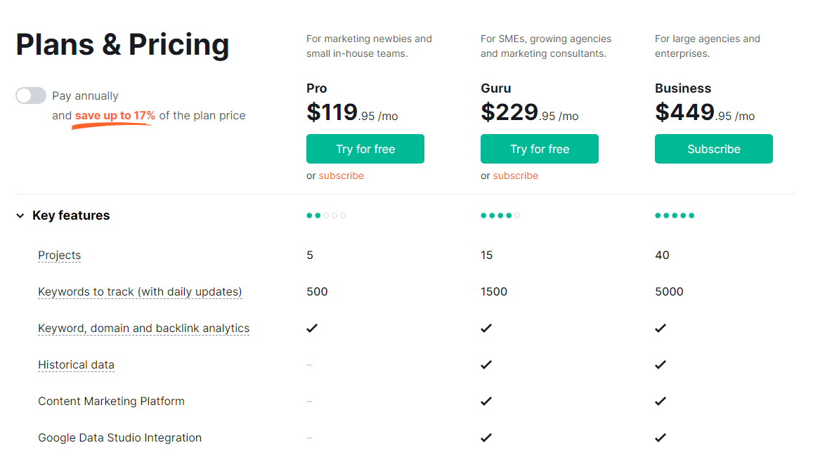Click the chevron beside Key features

pyautogui.click(x=20, y=216)
